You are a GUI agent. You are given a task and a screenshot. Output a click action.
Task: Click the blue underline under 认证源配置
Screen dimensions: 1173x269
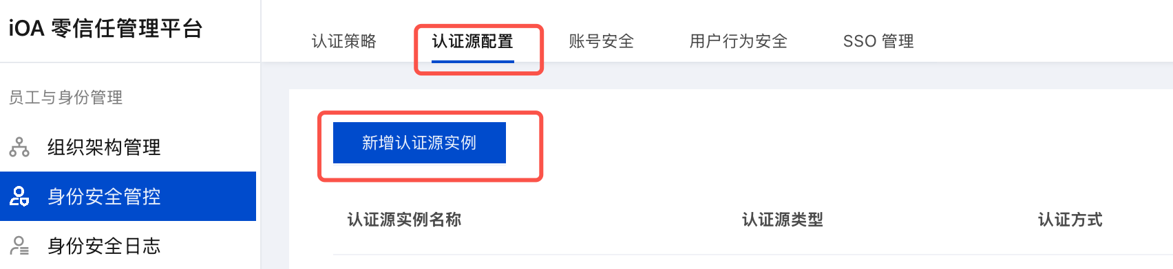[472, 62]
